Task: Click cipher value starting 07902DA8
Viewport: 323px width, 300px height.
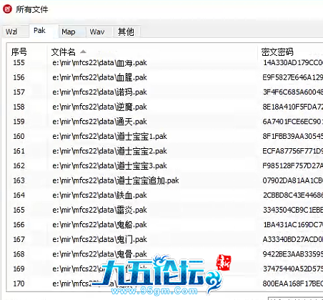Action: (x=293, y=180)
